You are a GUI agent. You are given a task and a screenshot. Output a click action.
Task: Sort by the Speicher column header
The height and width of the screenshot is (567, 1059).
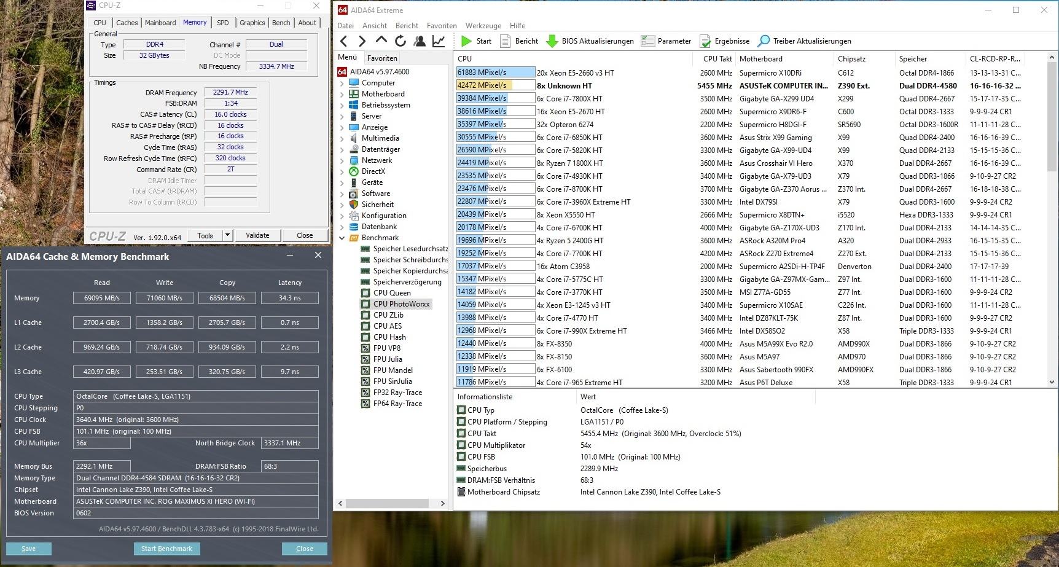(931, 59)
